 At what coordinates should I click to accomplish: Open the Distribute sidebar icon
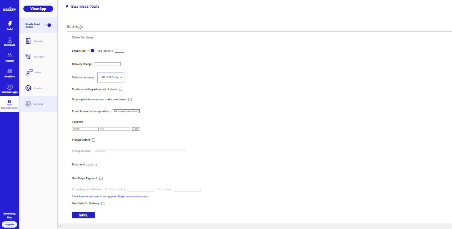click(9, 40)
